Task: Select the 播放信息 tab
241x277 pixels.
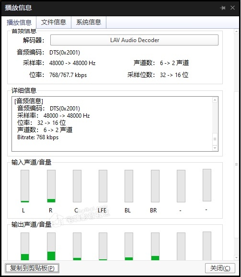Action: coord(19,22)
